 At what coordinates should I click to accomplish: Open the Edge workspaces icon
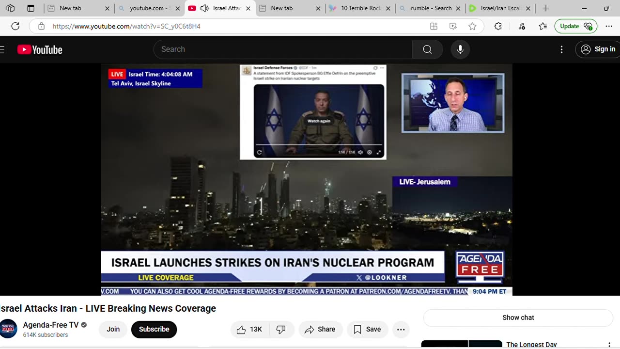click(x=11, y=8)
